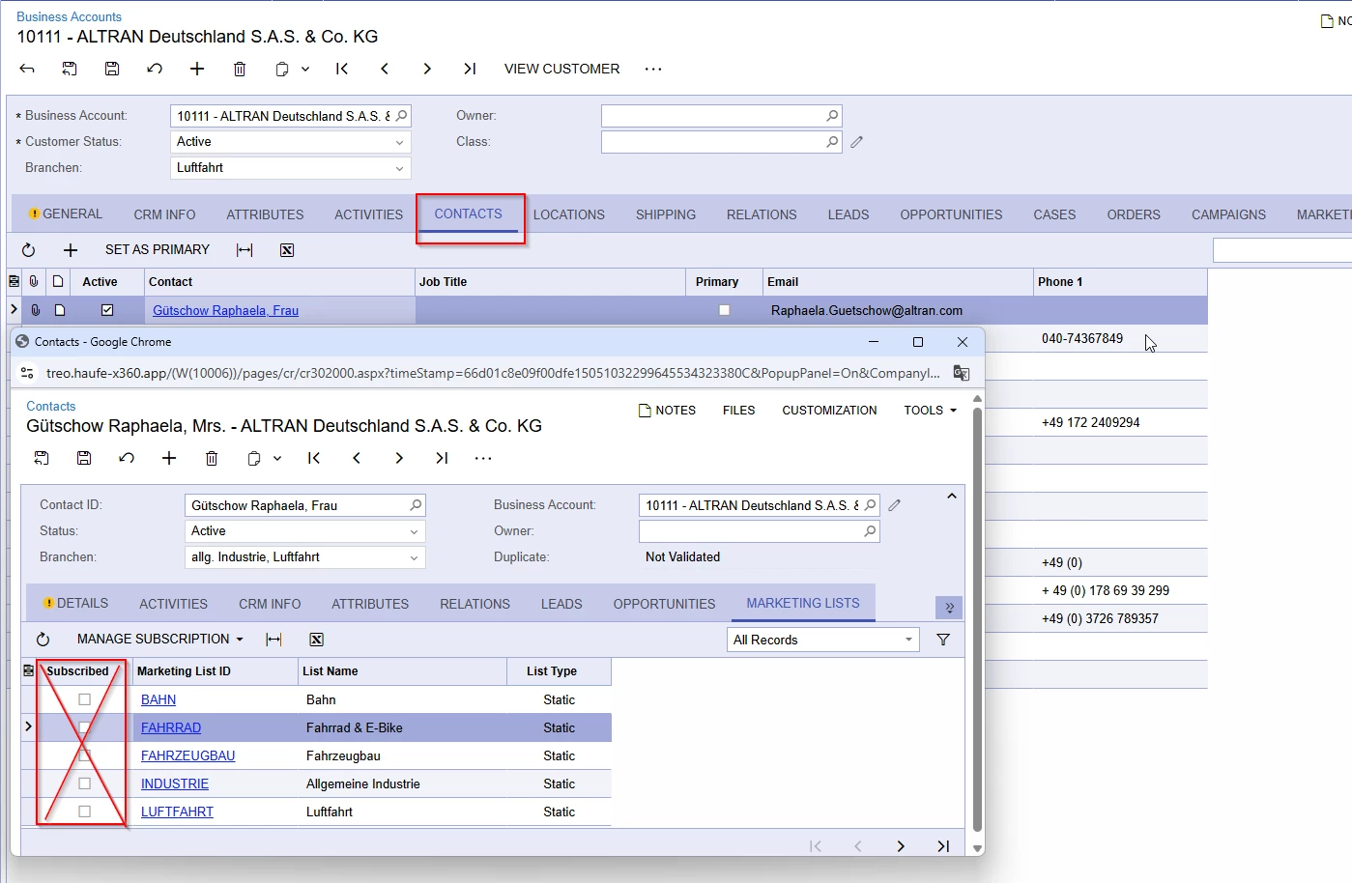Click the Save disk icon in main toolbar
1352x883 pixels.
(x=112, y=69)
